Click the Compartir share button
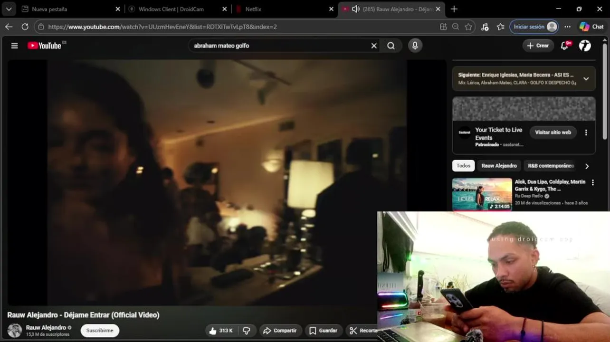The image size is (610, 342). [280, 331]
